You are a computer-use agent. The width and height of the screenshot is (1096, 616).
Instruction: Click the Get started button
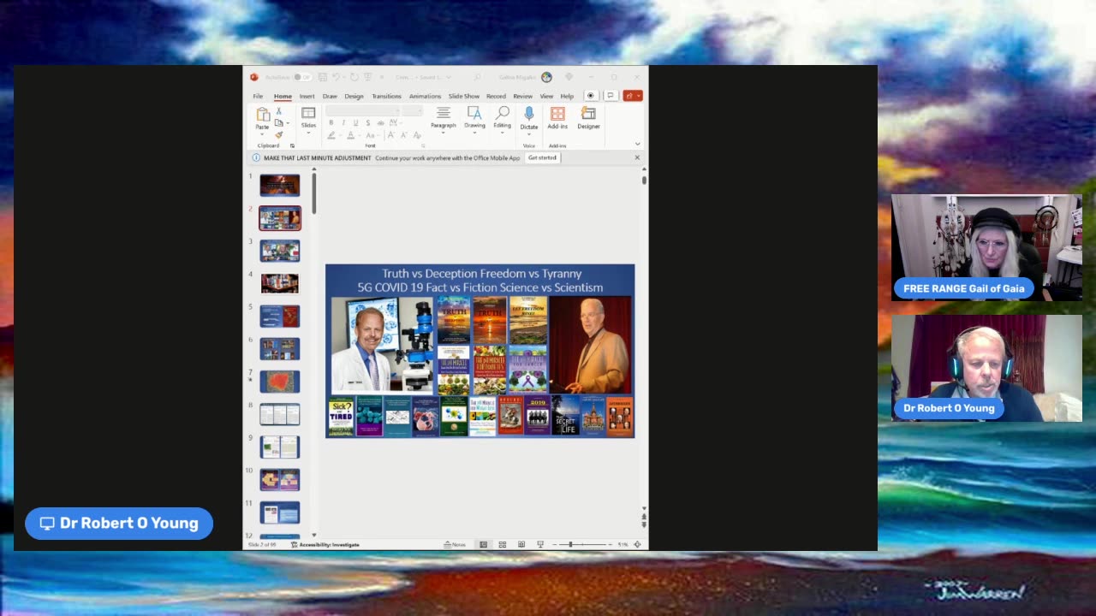(542, 157)
